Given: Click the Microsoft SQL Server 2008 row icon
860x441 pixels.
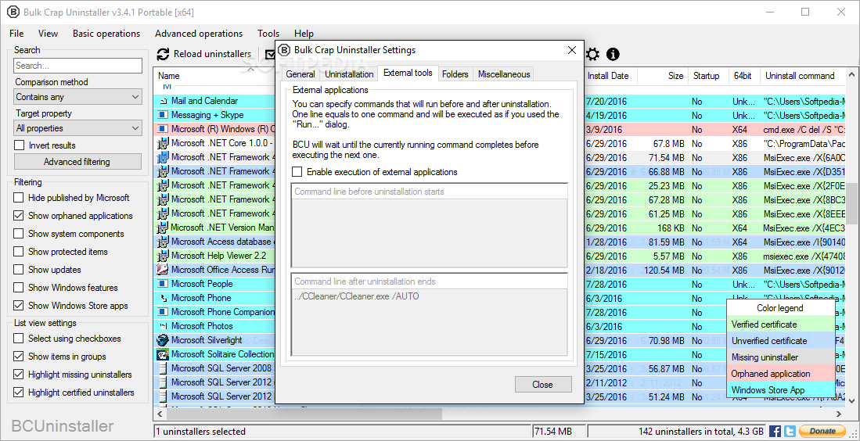Looking at the screenshot, I should click(x=162, y=368).
